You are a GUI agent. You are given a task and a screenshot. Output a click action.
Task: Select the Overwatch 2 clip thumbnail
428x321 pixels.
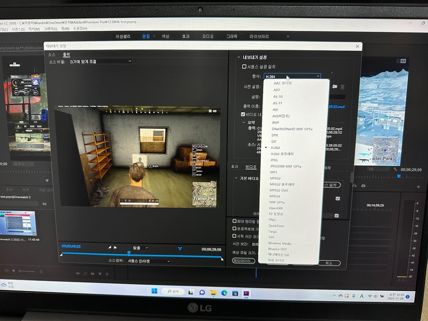18,223
